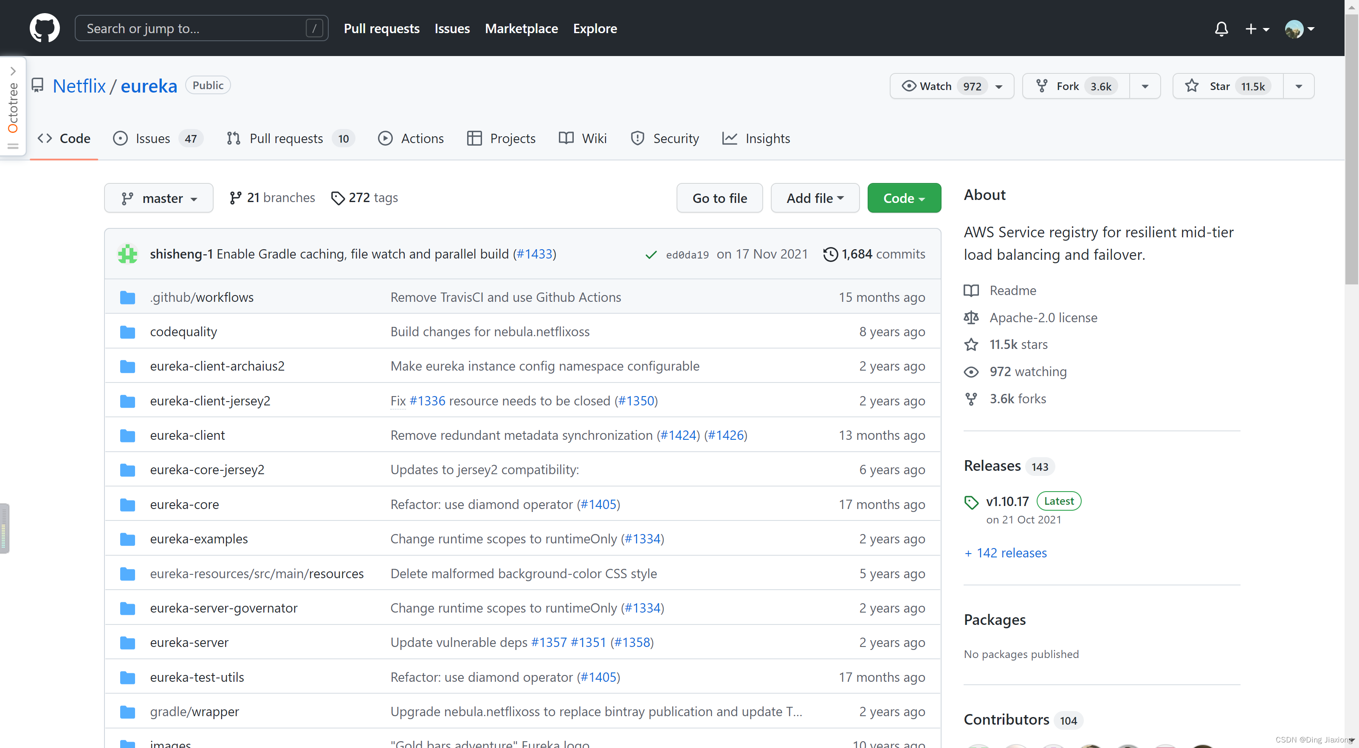Open the commit history clock icon

830,254
